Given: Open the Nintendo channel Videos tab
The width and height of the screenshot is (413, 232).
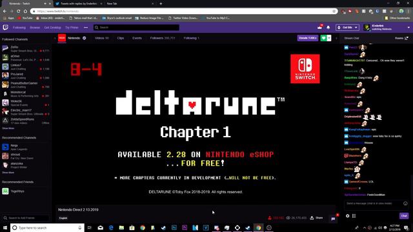Looking at the screenshot, I should pos(102,38).
